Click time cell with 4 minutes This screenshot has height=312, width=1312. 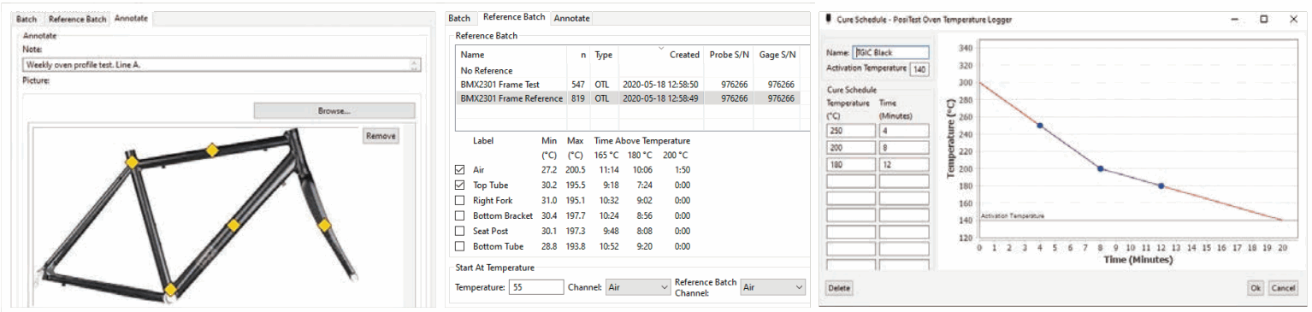904,131
